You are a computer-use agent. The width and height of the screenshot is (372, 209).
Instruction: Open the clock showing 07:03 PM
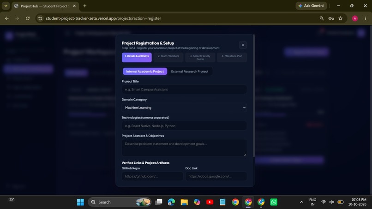[x=357, y=202]
